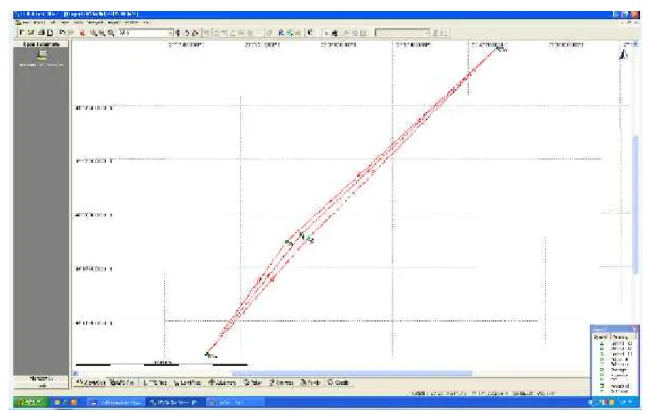The height and width of the screenshot is (413, 651).
Task: Click the Management bar in the left panel
Action: pos(41,378)
